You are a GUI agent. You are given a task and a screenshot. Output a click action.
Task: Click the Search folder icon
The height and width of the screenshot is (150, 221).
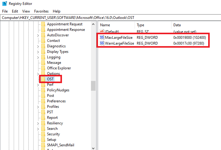point(43,129)
